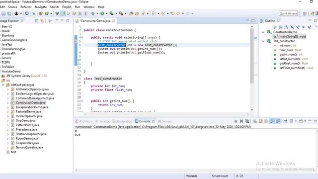Toggle Show Console on standard error
318x179 pixels.
278,121
